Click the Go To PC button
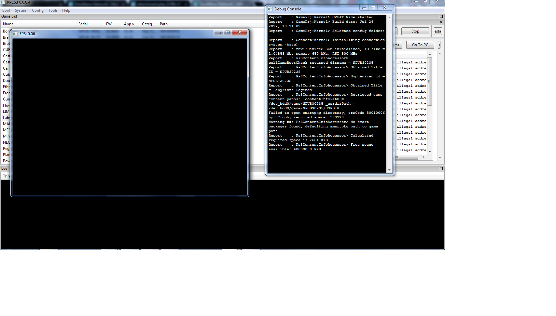Image resolution: width=556 pixels, height=316 pixels. click(420, 45)
